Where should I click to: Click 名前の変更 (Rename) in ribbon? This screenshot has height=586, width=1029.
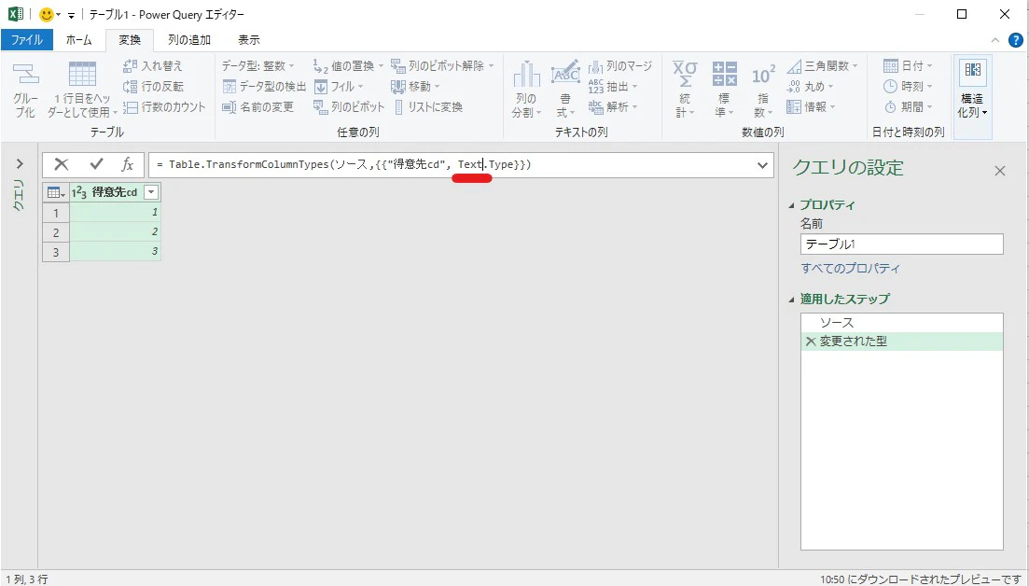(257, 107)
